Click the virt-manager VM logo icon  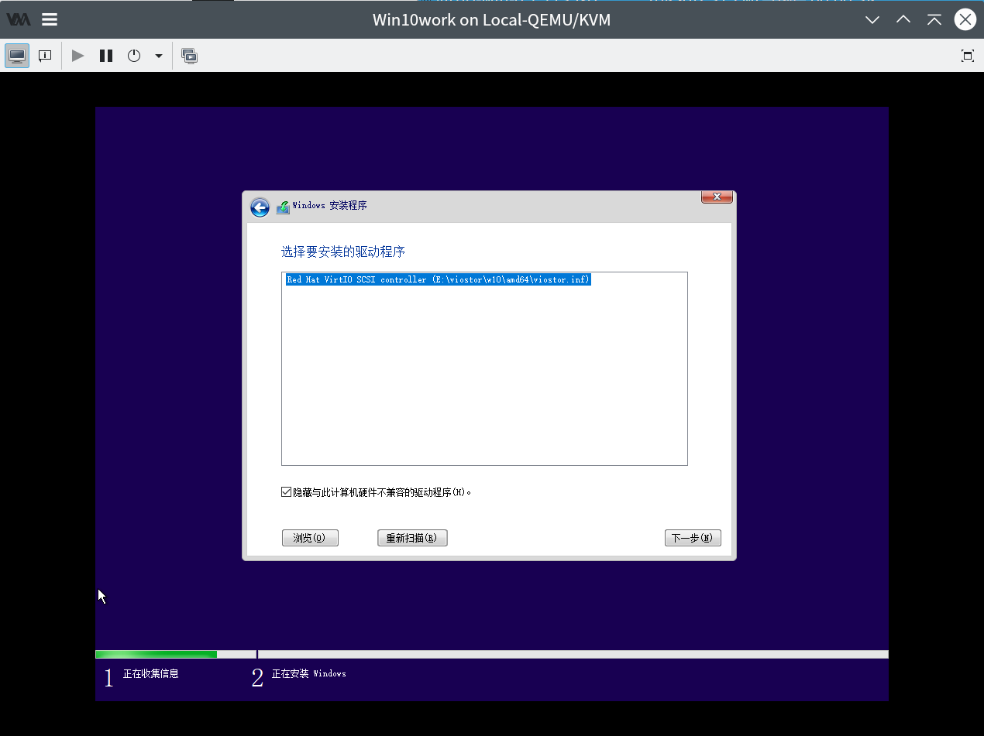(19, 19)
